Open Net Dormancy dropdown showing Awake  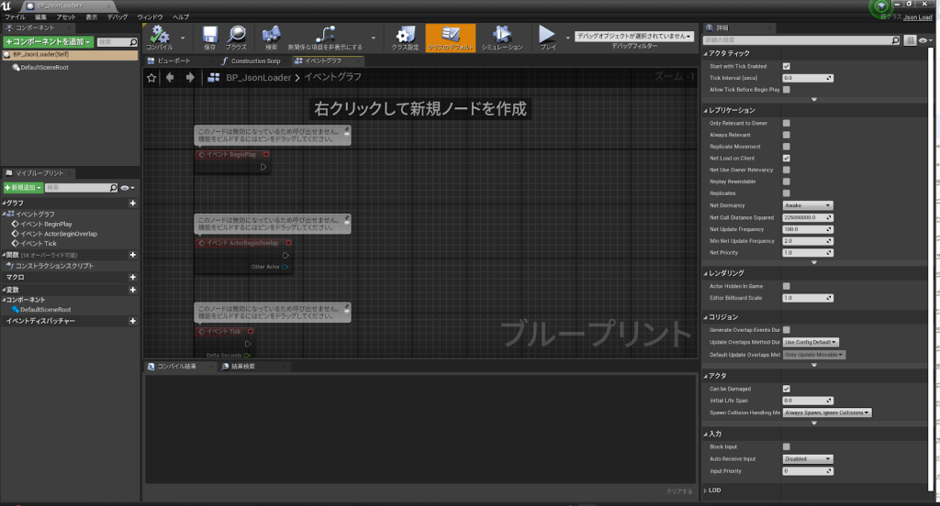pyautogui.click(x=807, y=205)
